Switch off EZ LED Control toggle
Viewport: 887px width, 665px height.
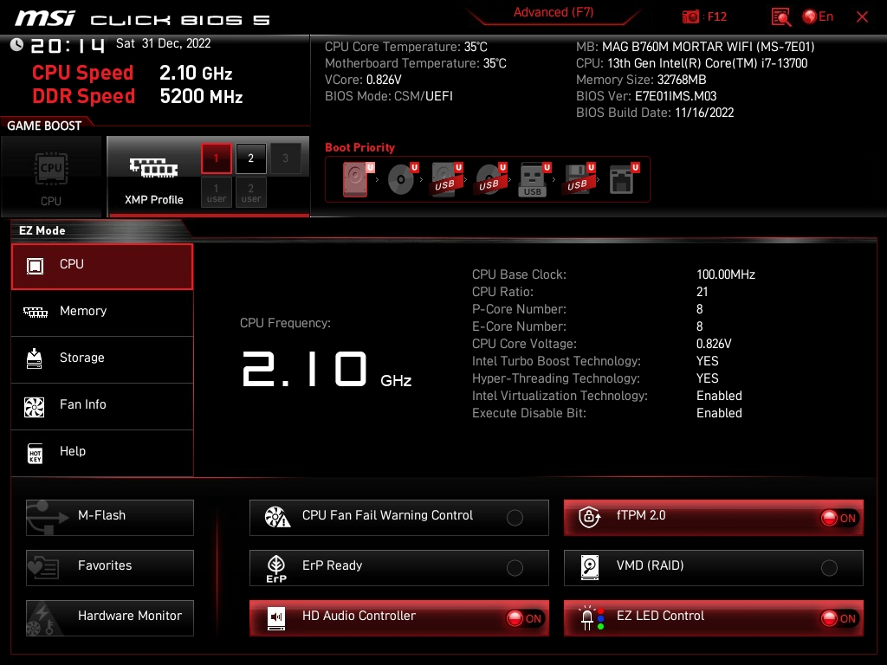coord(838,618)
